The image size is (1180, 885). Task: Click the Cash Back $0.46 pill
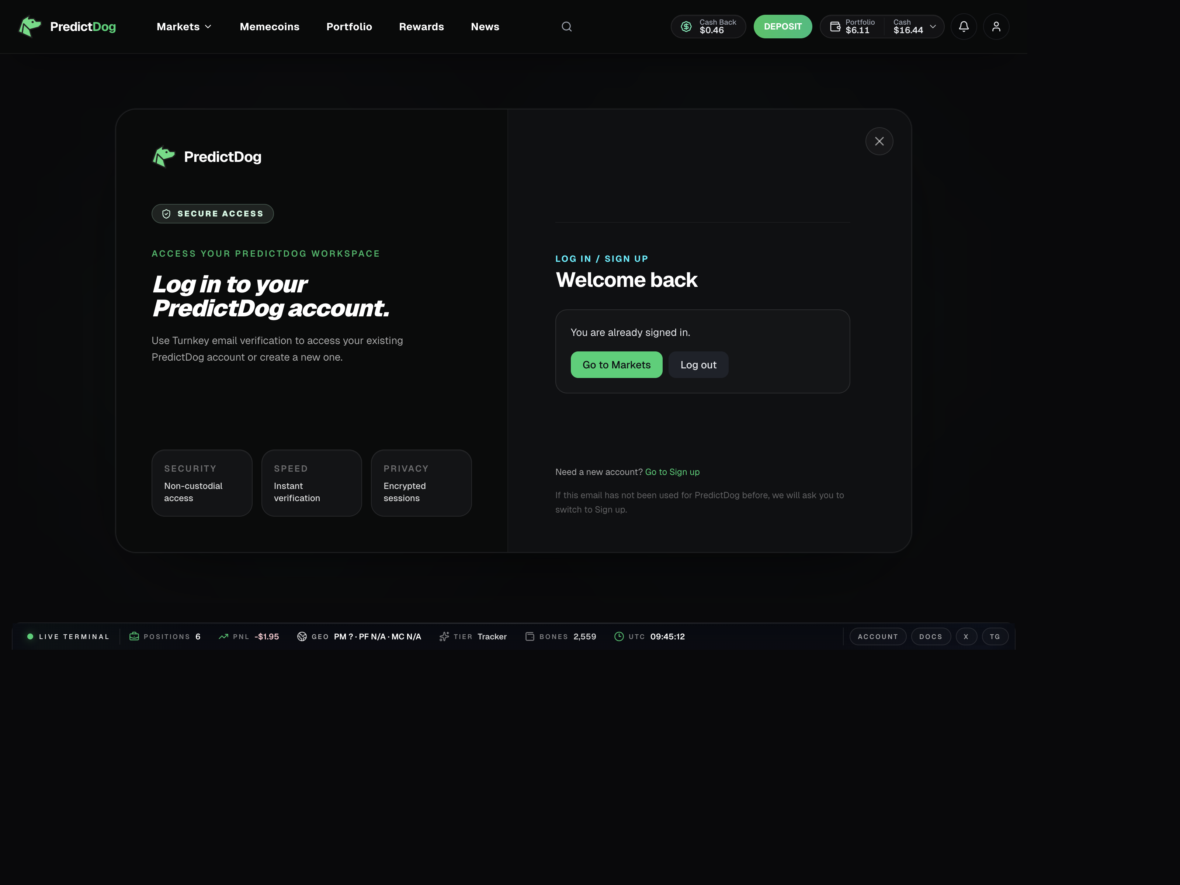708,27
